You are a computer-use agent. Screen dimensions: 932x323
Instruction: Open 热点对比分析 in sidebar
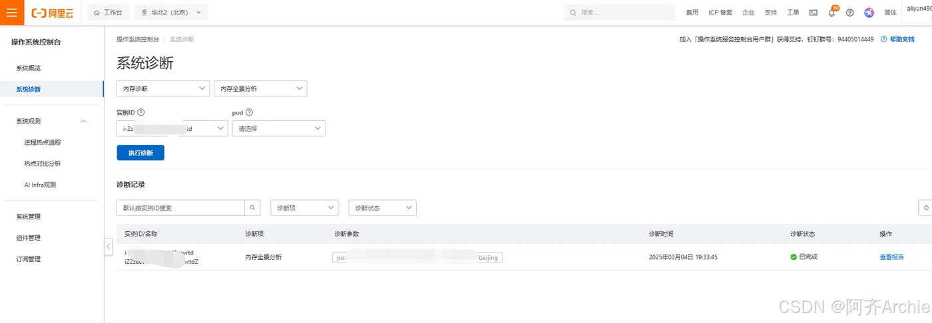pyautogui.click(x=43, y=163)
